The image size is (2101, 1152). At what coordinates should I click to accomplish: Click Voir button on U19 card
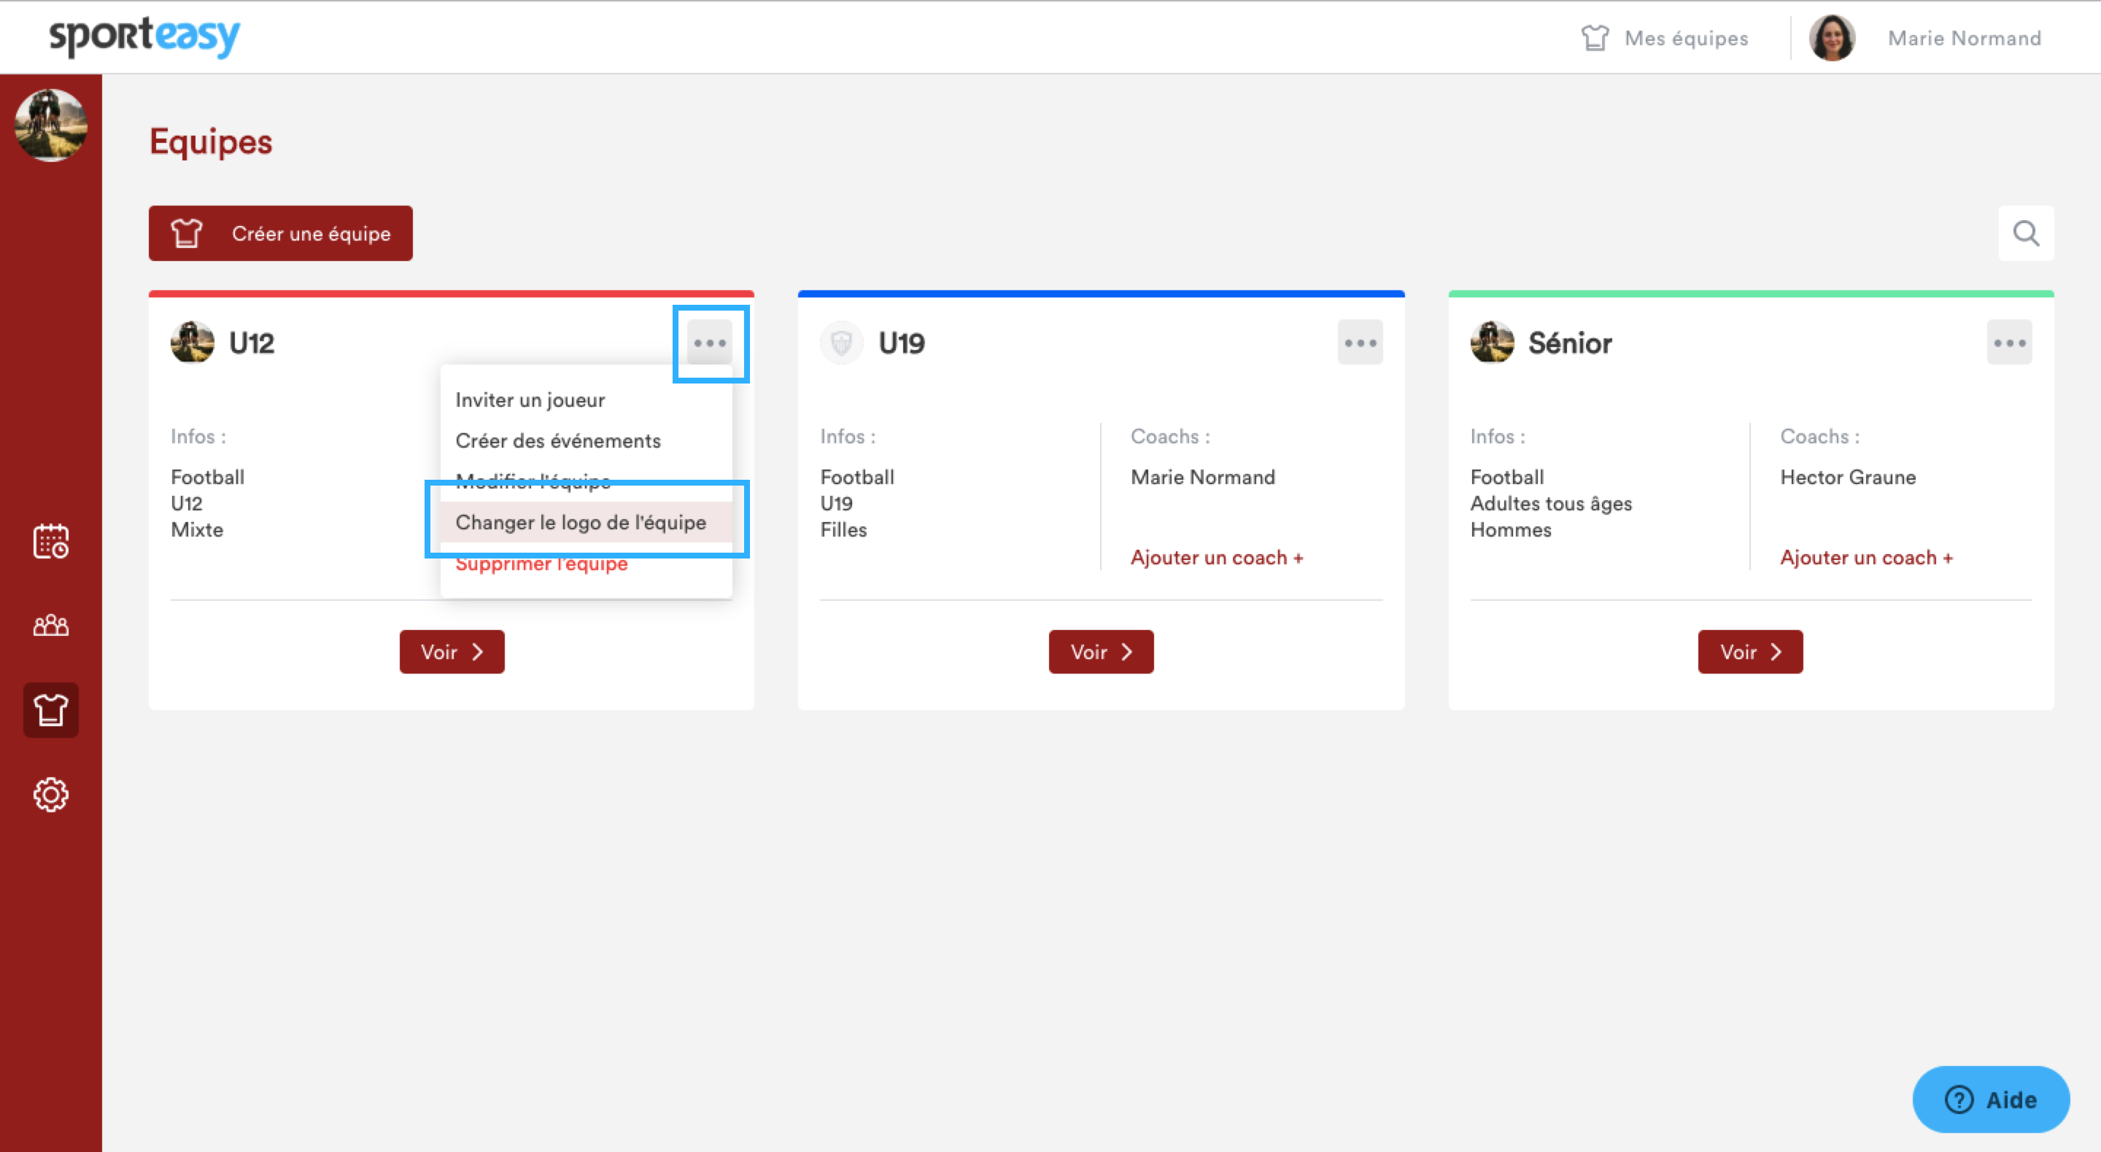(x=1100, y=651)
